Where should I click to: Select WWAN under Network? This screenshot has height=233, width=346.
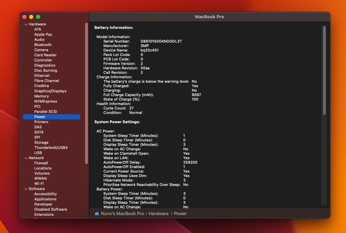point(40,178)
